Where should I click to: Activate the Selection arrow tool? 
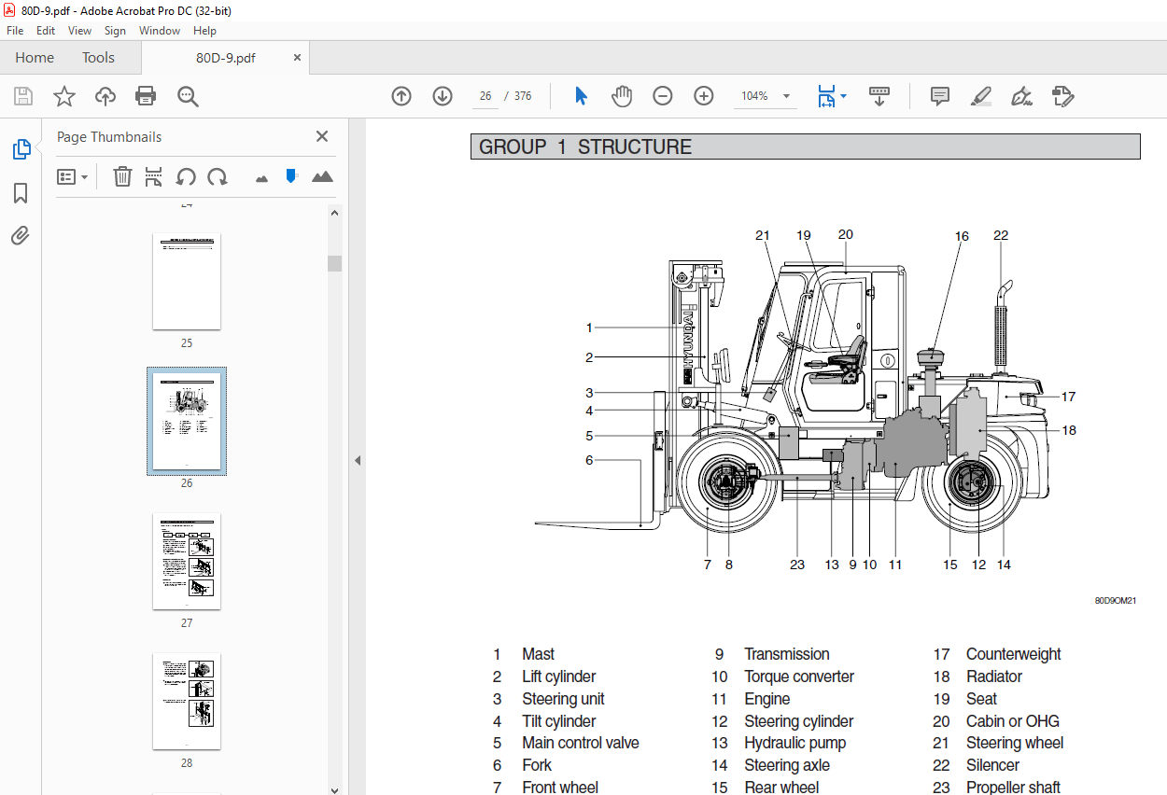click(x=581, y=96)
